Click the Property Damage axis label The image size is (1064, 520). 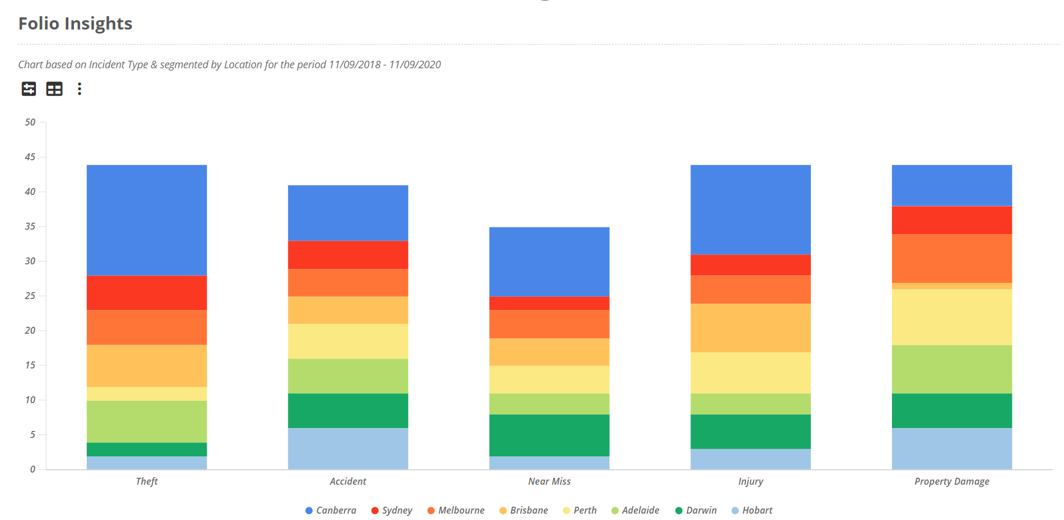[952, 481]
